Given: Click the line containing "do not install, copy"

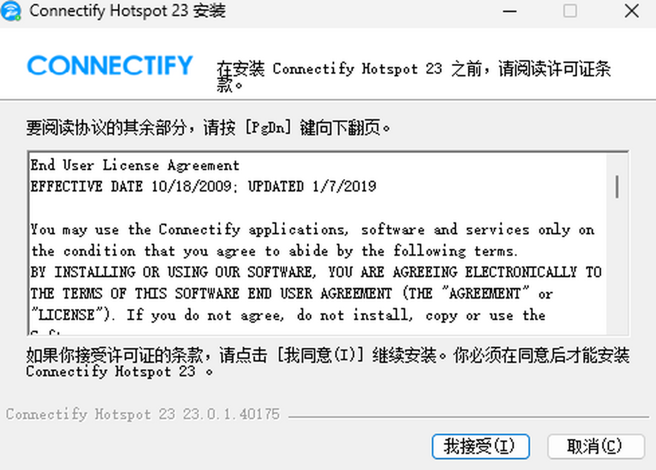Looking at the screenshot, I should pos(288,315).
